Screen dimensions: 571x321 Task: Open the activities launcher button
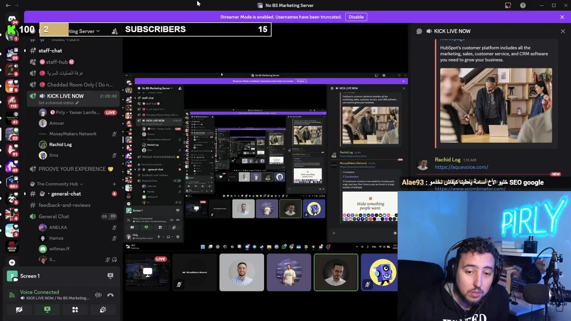click(75, 309)
